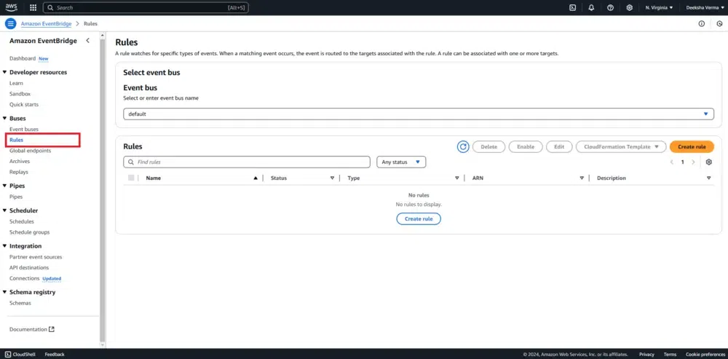Screen dimensions: 728x359
Task: Open Archives in sidebar
Action: pos(20,161)
